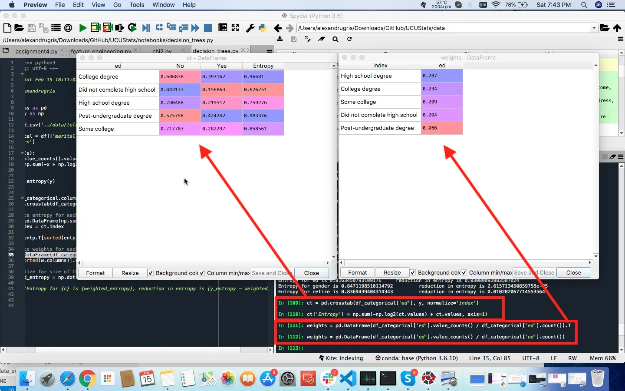This screenshot has width=625, height=391.
Task: Open Google Chrome from the Dock
Action: pos(87,379)
